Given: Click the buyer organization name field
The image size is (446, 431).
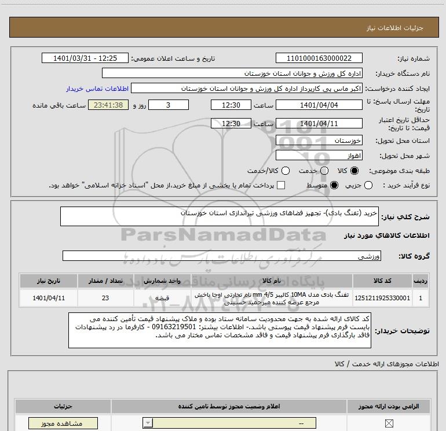Looking at the screenshot, I should click(232, 73).
